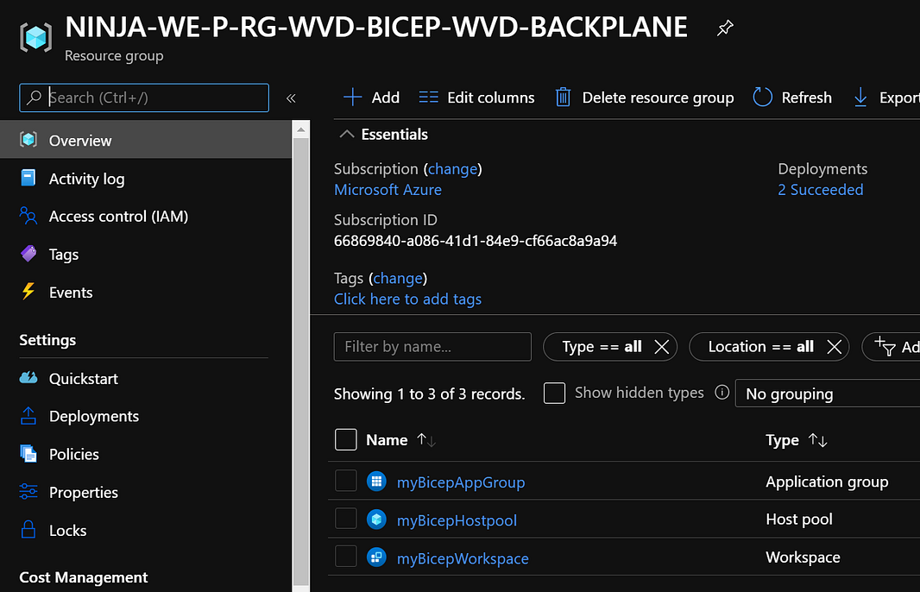The width and height of the screenshot is (920, 592).
Task: Select the myBicepWorkspace row checkbox
Action: coord(345,557)
